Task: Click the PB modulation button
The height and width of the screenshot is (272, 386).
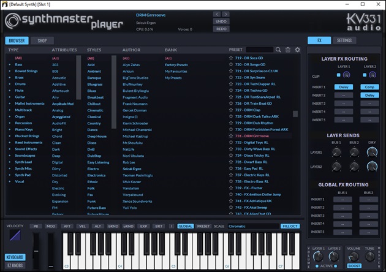Action: point(36,226)
